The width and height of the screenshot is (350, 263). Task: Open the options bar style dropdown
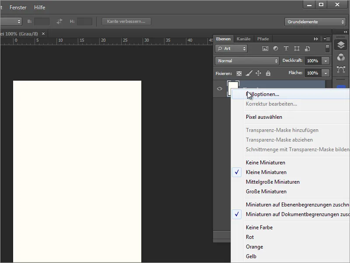coord(11,21)
